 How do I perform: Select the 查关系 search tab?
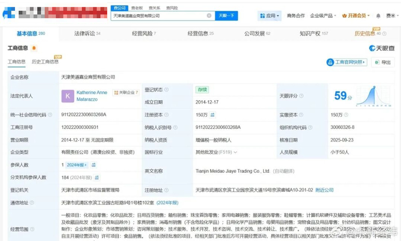click(155, 8)
